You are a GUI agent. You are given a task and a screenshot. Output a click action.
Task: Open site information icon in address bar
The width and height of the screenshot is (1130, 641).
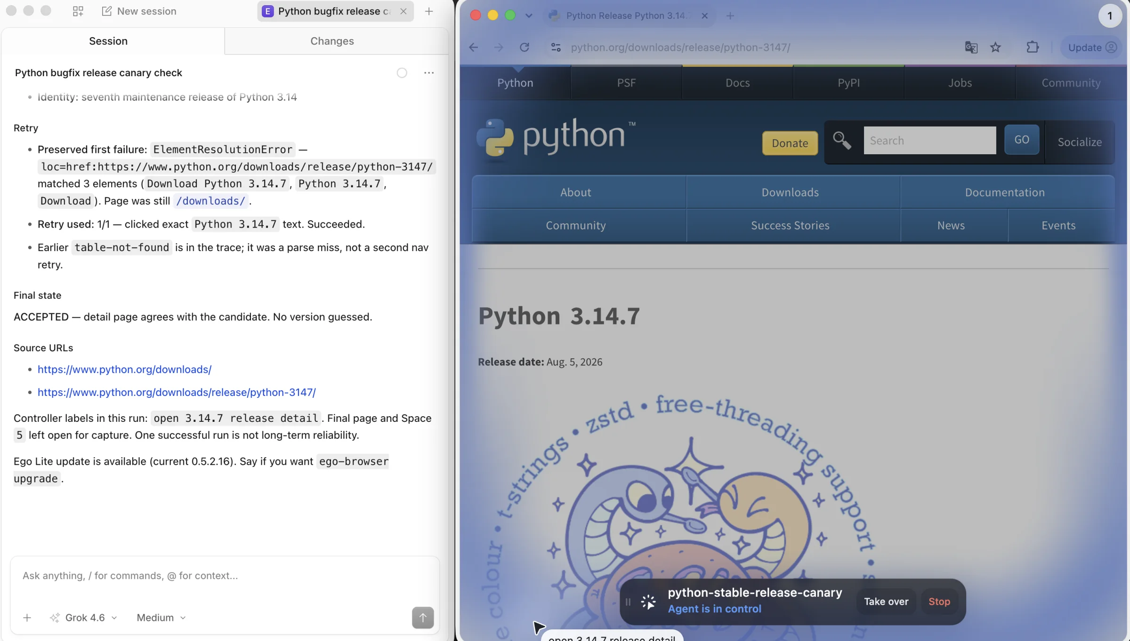[556, 47]
